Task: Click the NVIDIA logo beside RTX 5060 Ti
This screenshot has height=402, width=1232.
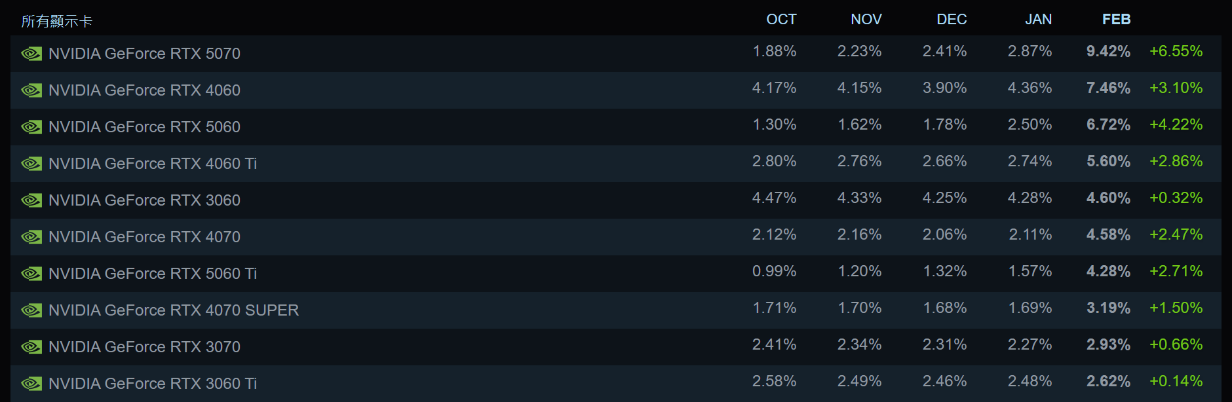Action: (31, 274)
